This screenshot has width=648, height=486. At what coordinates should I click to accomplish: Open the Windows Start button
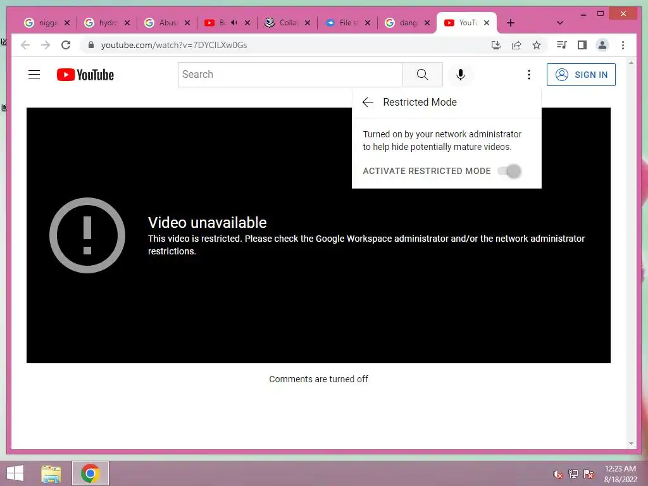(x=15, y=473)
